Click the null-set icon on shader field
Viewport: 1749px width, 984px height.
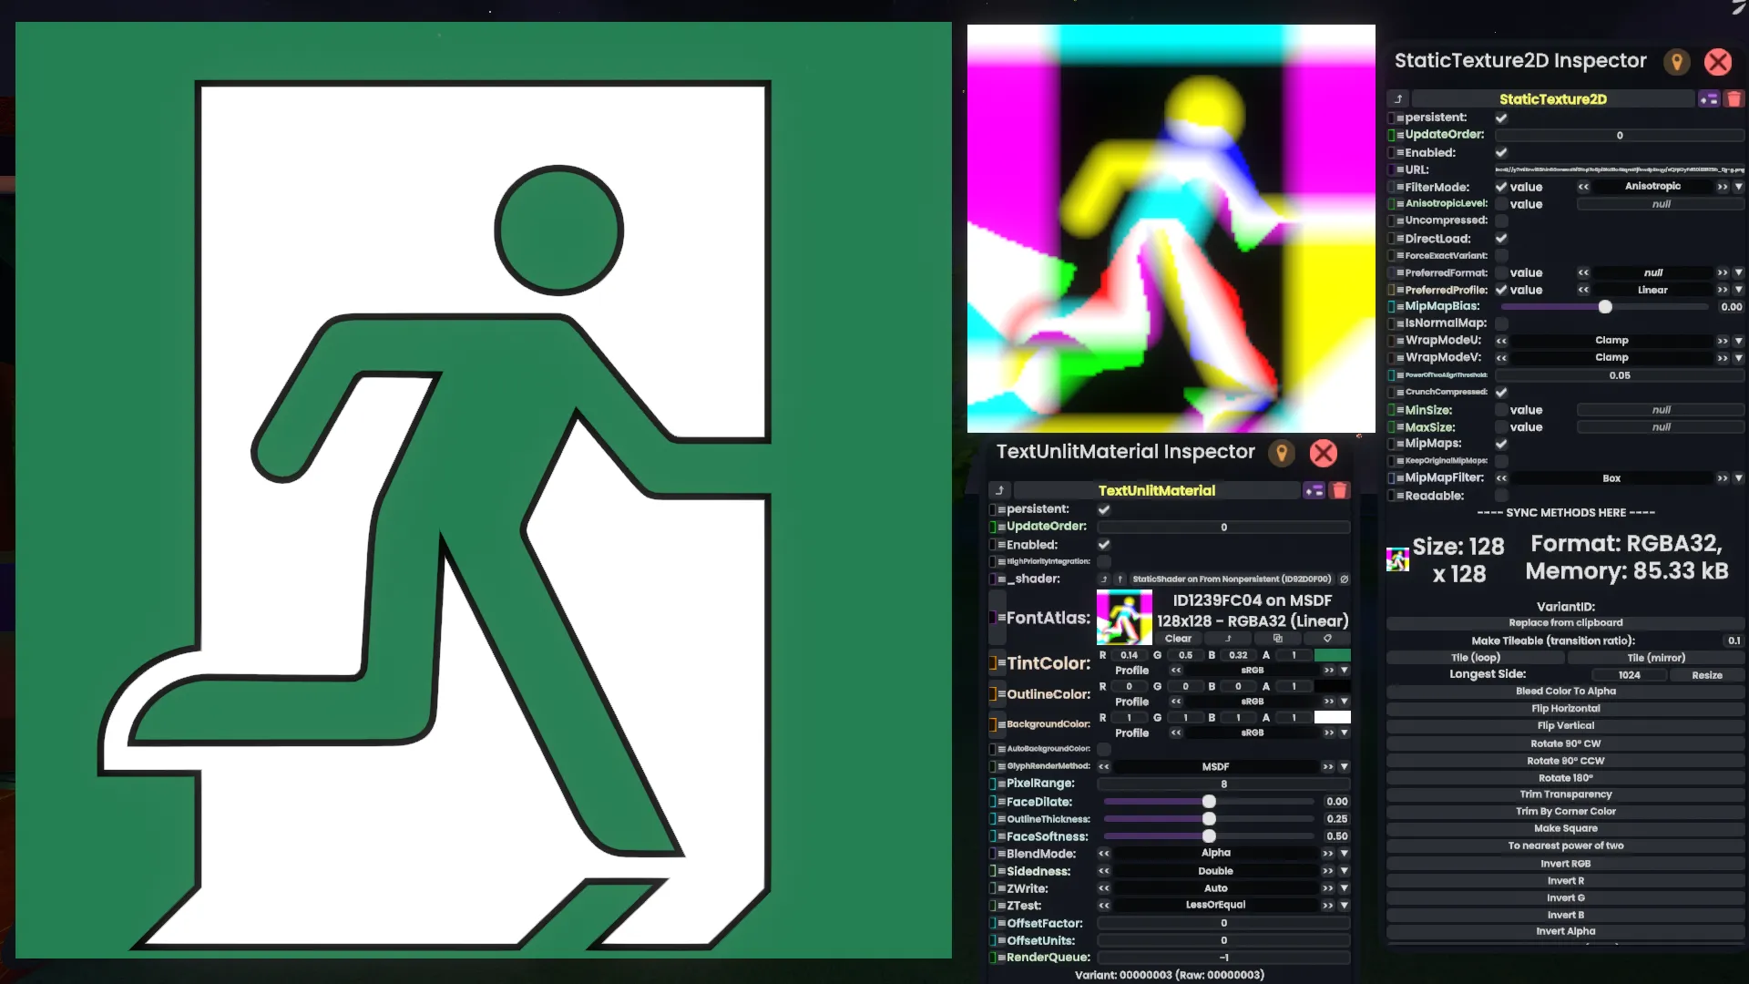[x=1344, y=579]
